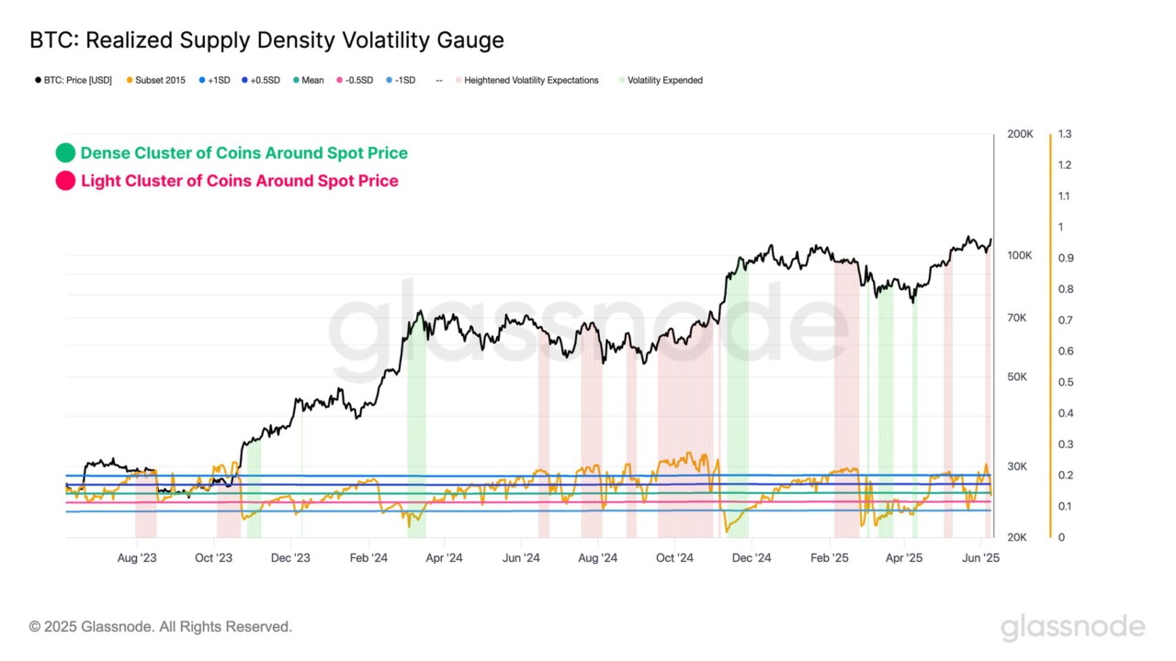
Task: Click the Dec '24 x-axis tick label
Action: [752, 557]
